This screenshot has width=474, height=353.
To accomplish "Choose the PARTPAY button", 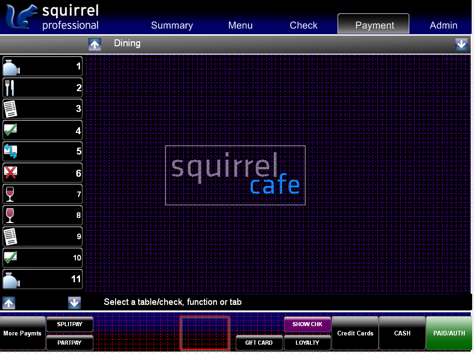I will [x=69, y=343].
